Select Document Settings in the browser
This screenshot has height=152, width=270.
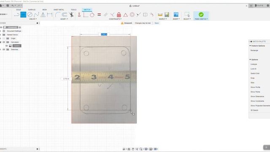[x=14, y=31]
